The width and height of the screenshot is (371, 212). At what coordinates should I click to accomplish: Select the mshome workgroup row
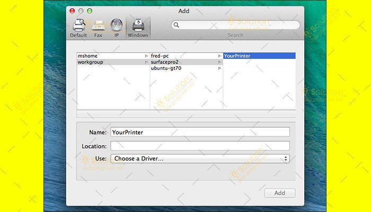(113, 56)
